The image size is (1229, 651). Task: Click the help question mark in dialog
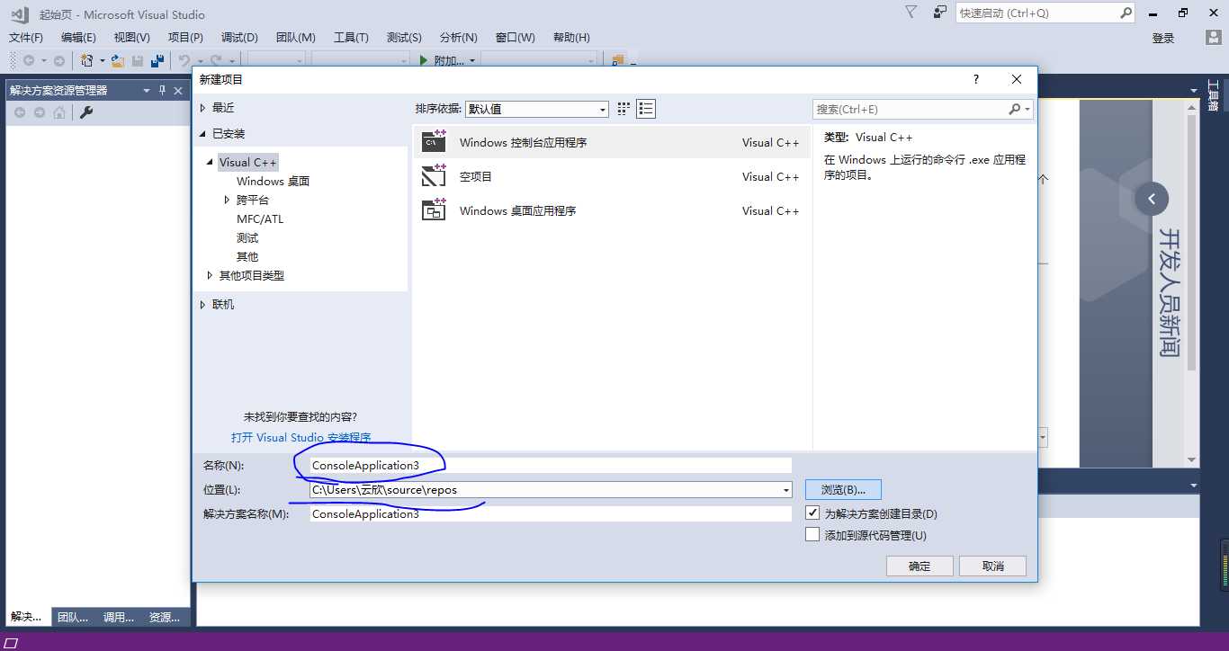click(976, 79)
